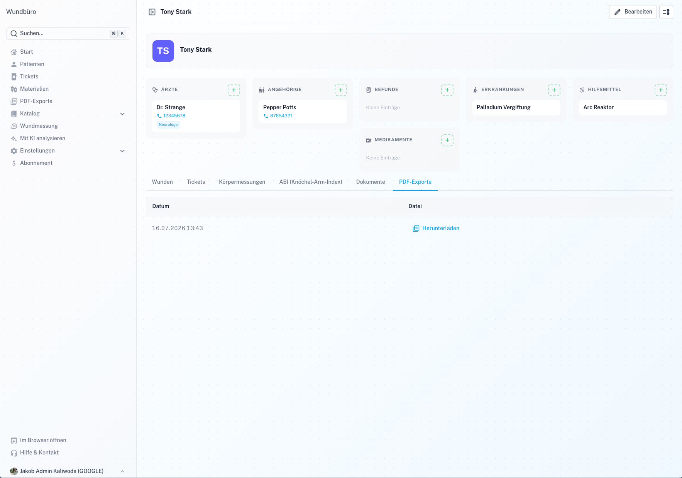
Task: Add a new illness in Erkrankungen
Action: [x=554, y=90]
